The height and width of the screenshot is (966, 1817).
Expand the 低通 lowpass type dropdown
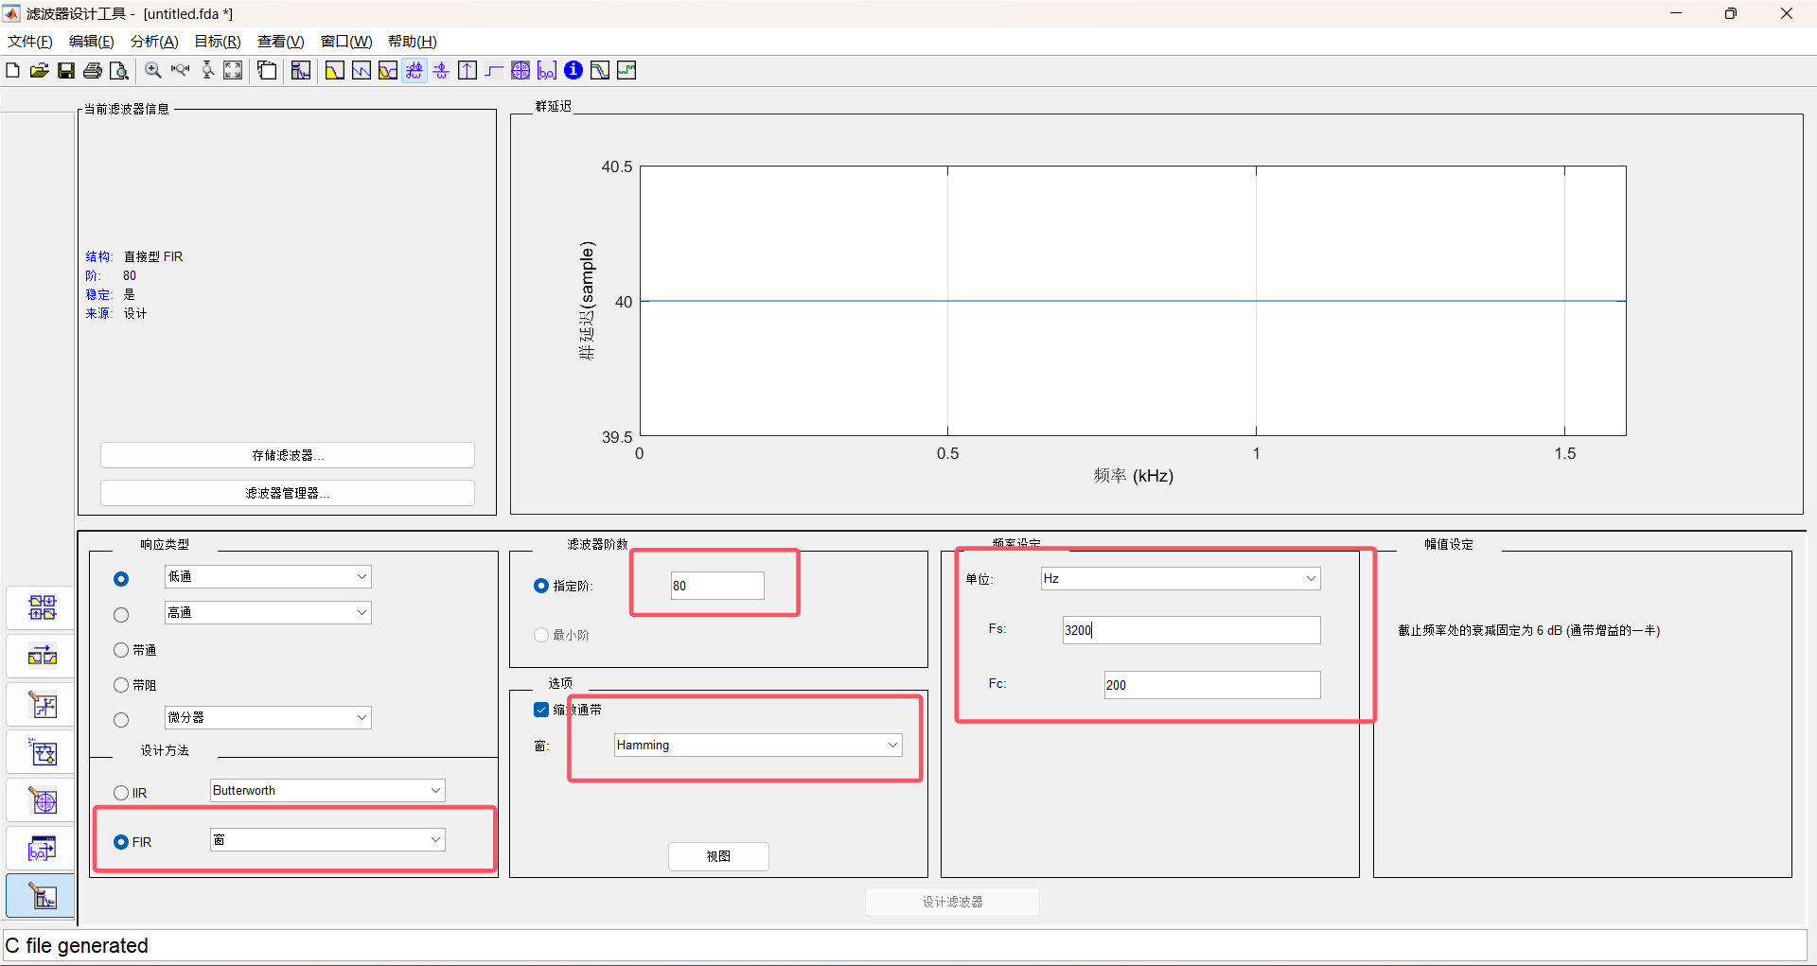click(268, 576)
